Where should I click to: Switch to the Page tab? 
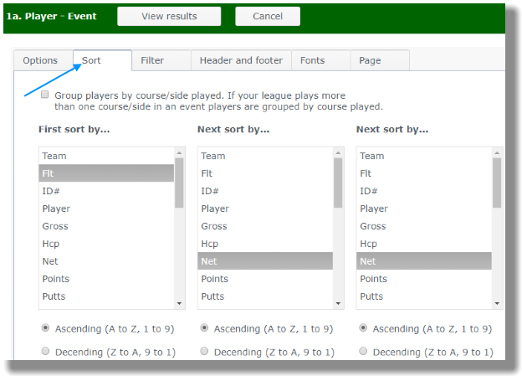[370, 60]
